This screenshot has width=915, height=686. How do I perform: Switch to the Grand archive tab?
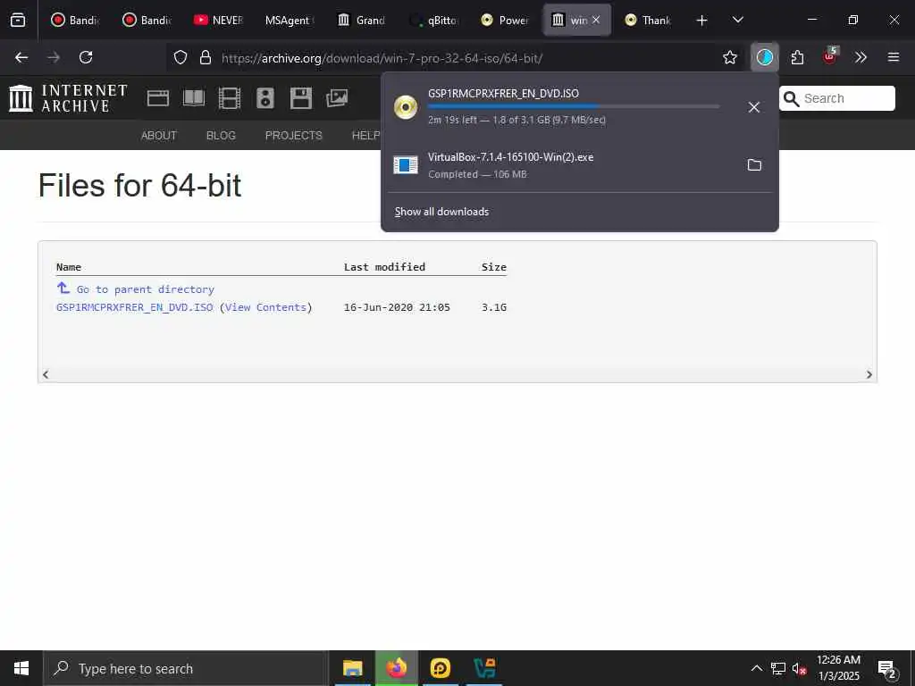point(361,20)
